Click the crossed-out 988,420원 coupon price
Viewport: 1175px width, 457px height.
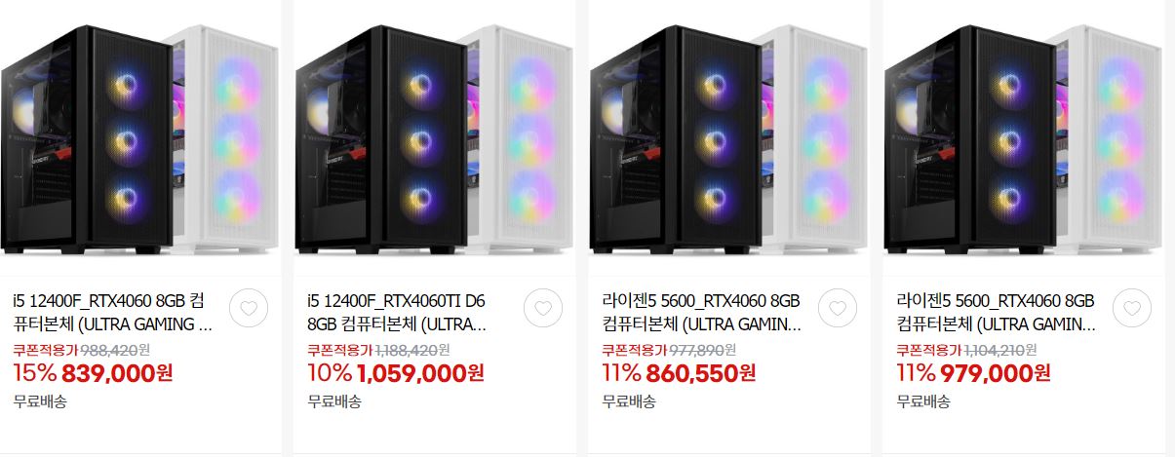(x=114, y=350)
